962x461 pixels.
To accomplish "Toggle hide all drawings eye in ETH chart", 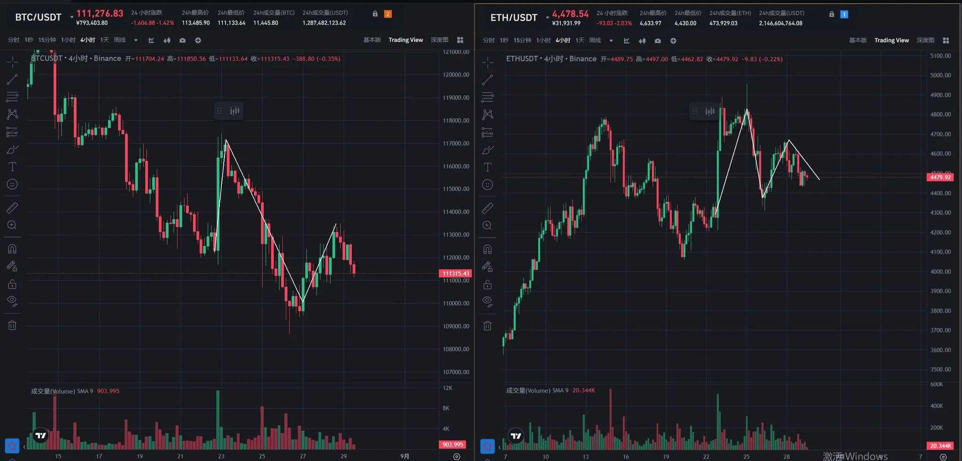I will tap(488, 301).
